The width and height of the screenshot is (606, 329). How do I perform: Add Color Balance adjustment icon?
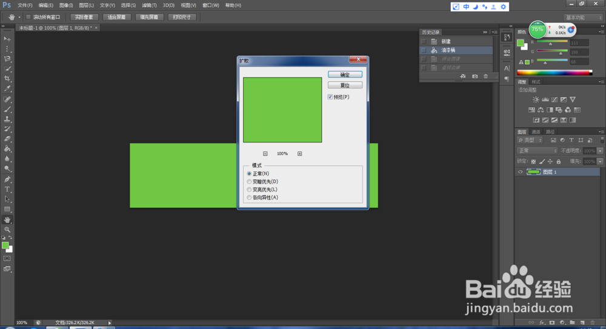click(x=541, y=110)
